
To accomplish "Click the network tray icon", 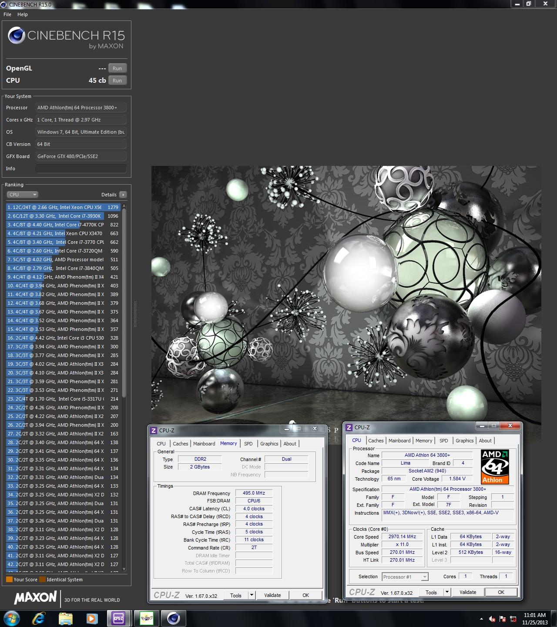I will point(513,619).
